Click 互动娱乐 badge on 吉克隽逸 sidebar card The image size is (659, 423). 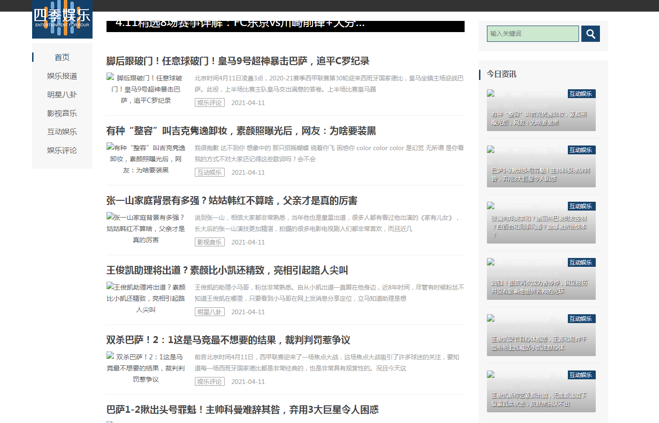(x=581, y=94)
